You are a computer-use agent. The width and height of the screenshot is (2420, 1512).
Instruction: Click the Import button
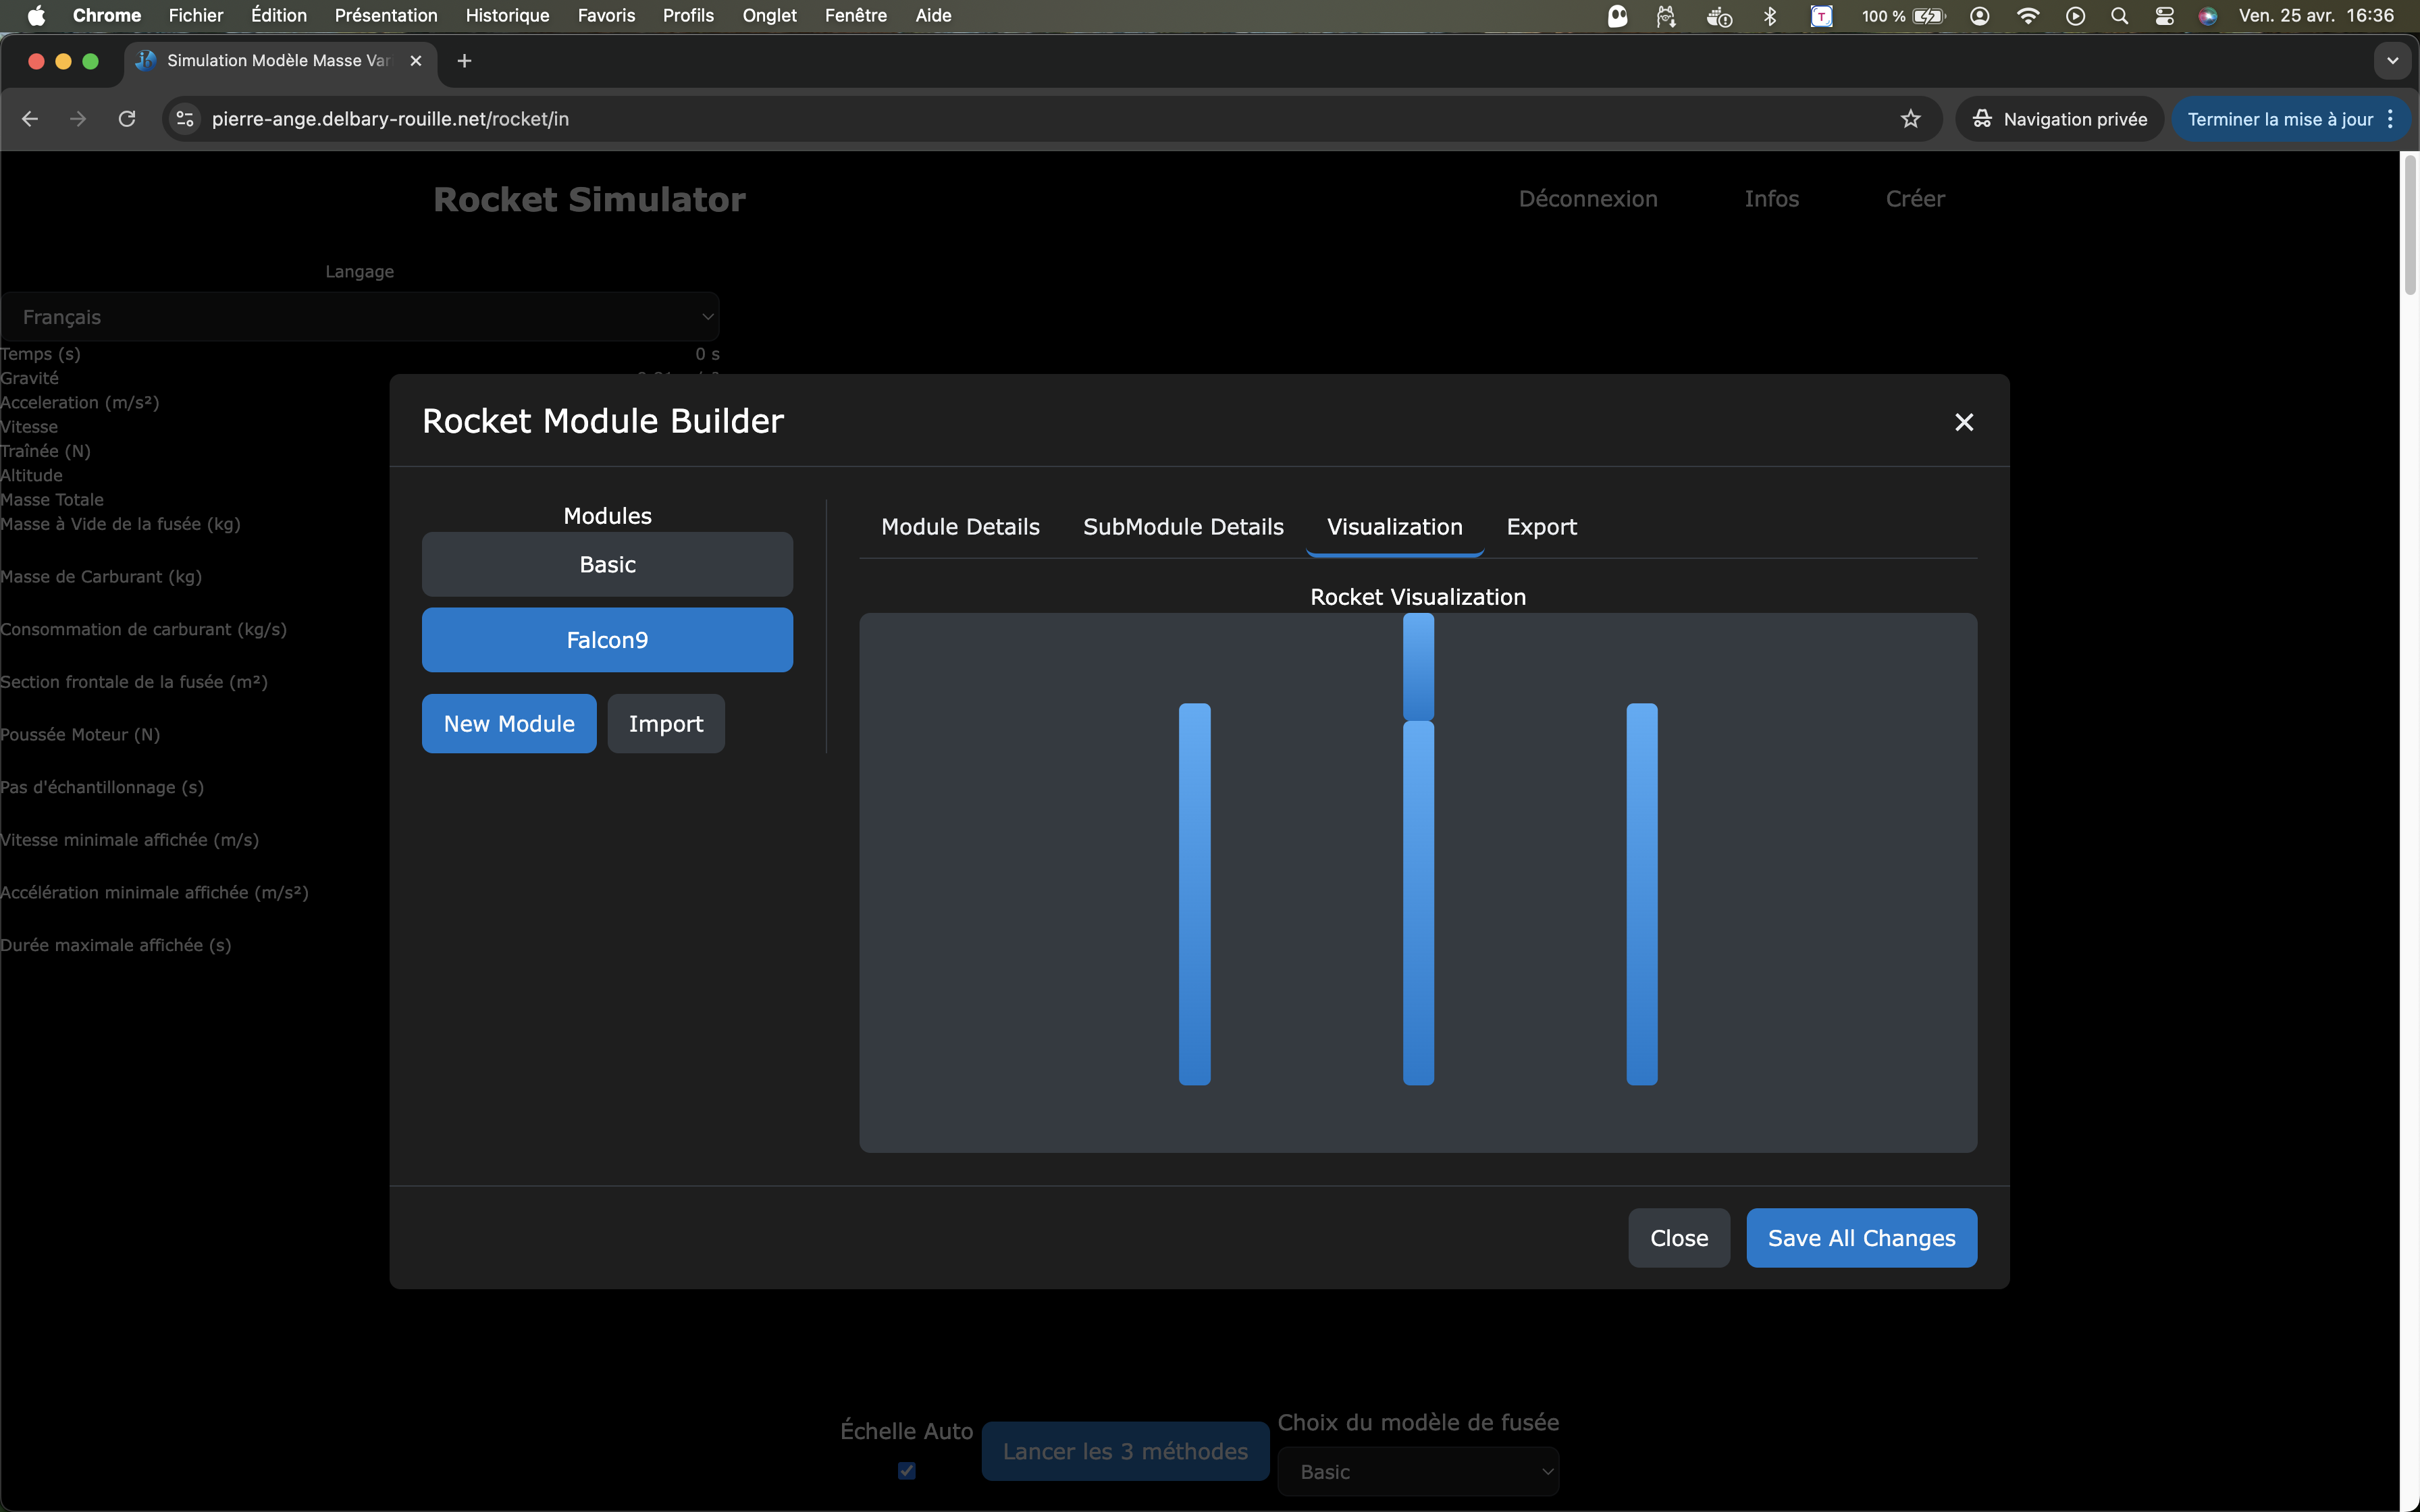pos(666,723)
